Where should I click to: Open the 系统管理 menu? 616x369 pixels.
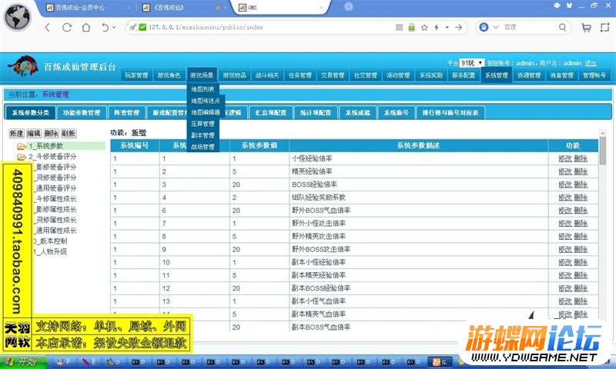497,75
